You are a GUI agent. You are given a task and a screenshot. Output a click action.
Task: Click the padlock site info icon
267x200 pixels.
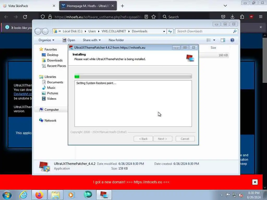click(x=50, y=17)
